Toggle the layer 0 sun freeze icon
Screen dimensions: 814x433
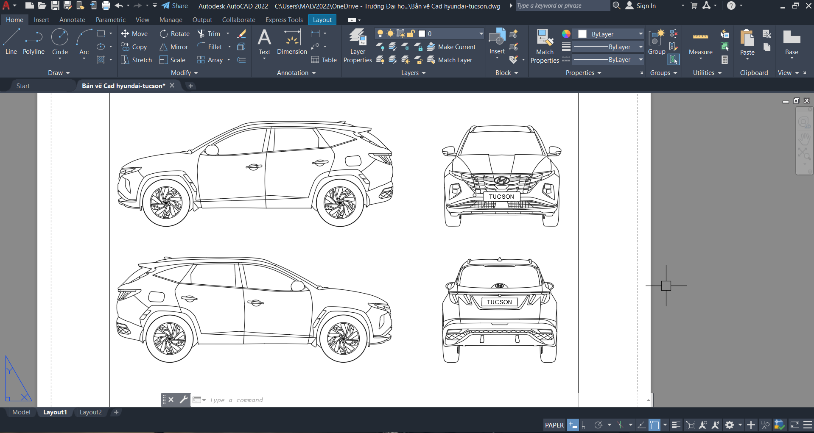(390, 34)
